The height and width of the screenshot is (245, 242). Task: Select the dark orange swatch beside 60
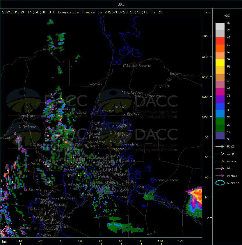point(220,48)
